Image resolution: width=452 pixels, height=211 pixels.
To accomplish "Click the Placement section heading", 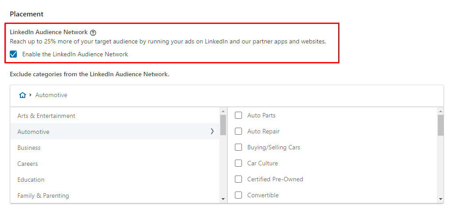I will 27,14.
